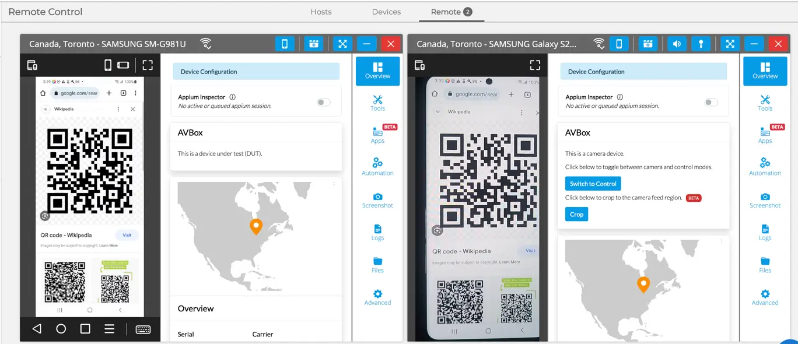Open Logs in Galaxy S2 sidebar
This screenshot has height=344, width=798.
coord(765,232)
